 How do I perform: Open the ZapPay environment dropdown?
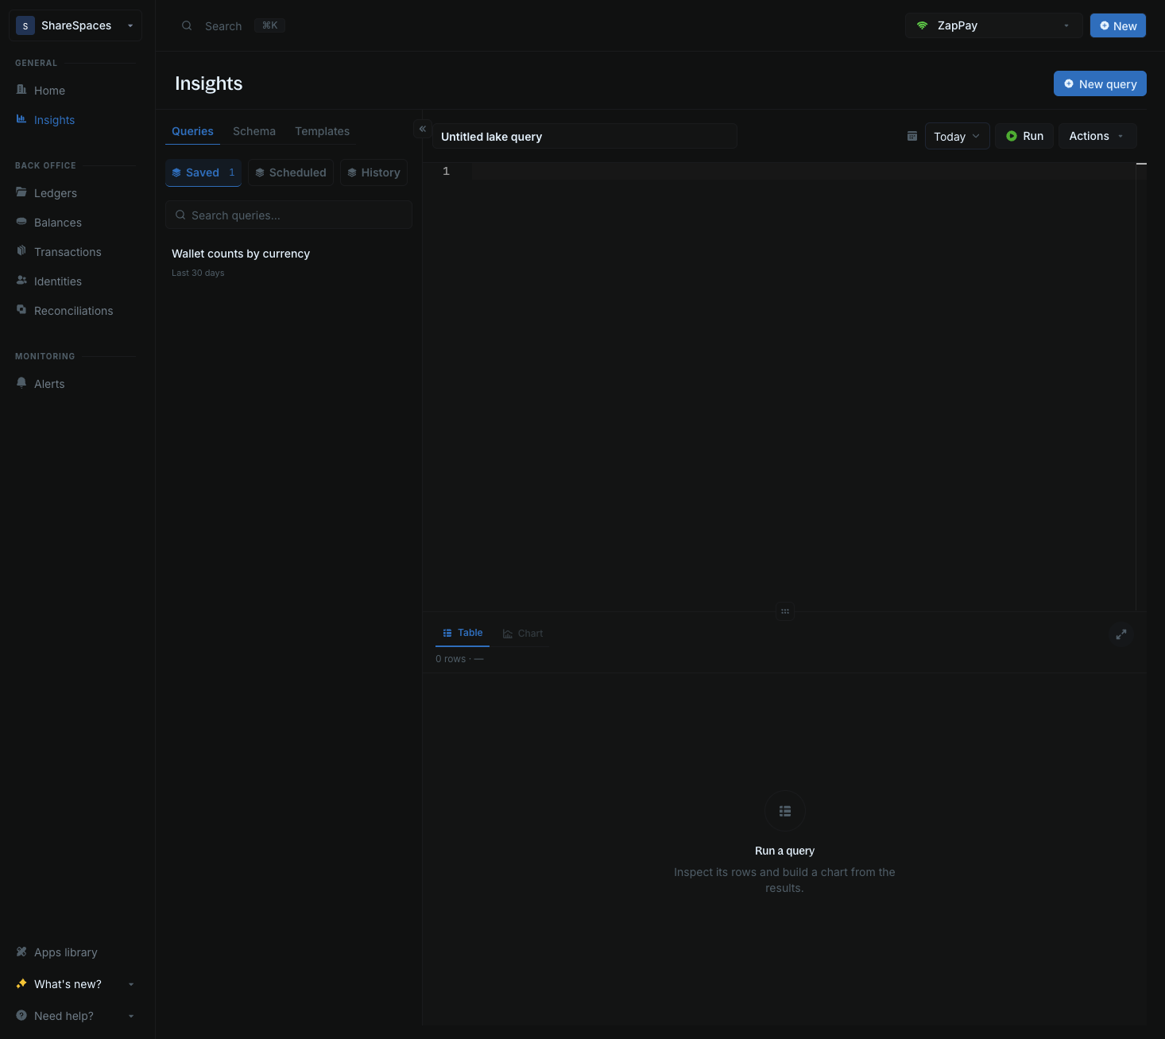coord(993,25)
